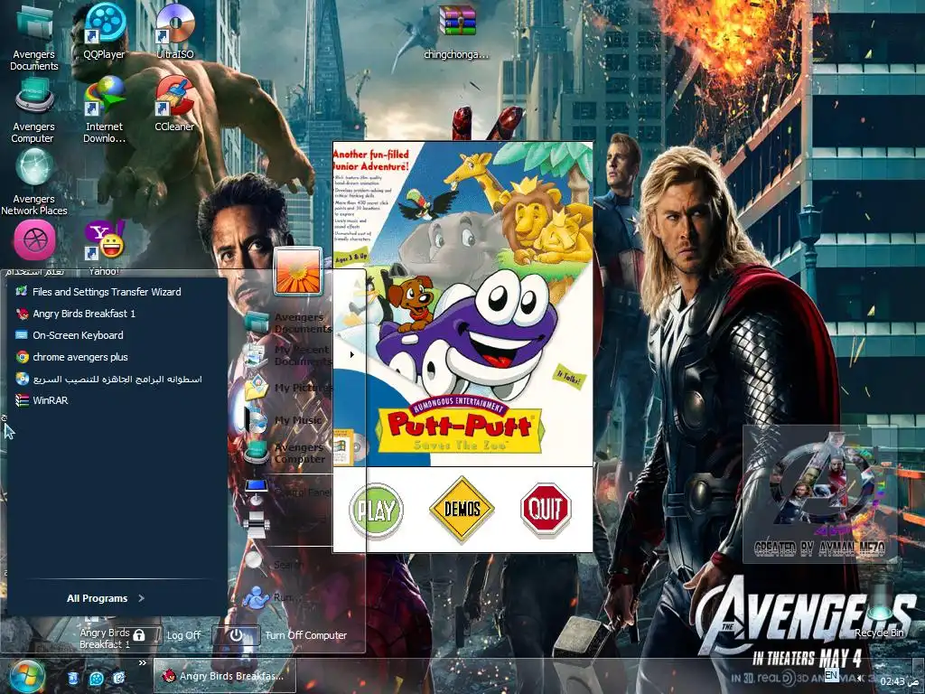Open My Music from the Start menu

pos(289,420)
